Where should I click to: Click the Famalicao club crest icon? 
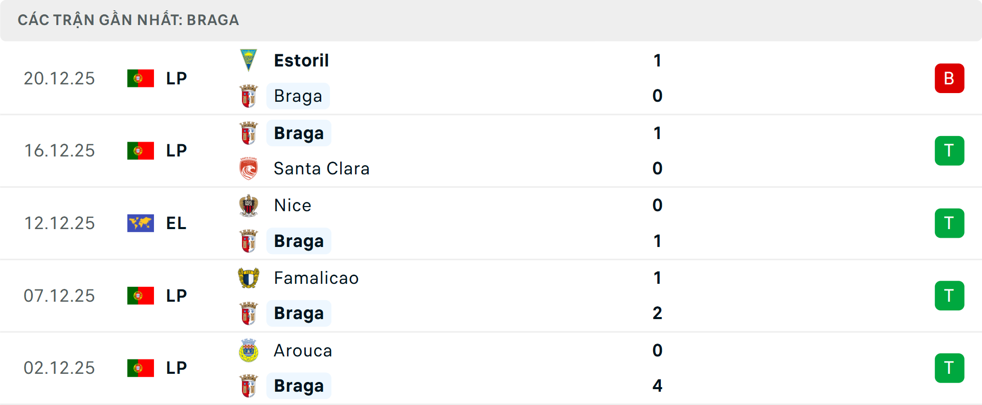tap(249, 278)
